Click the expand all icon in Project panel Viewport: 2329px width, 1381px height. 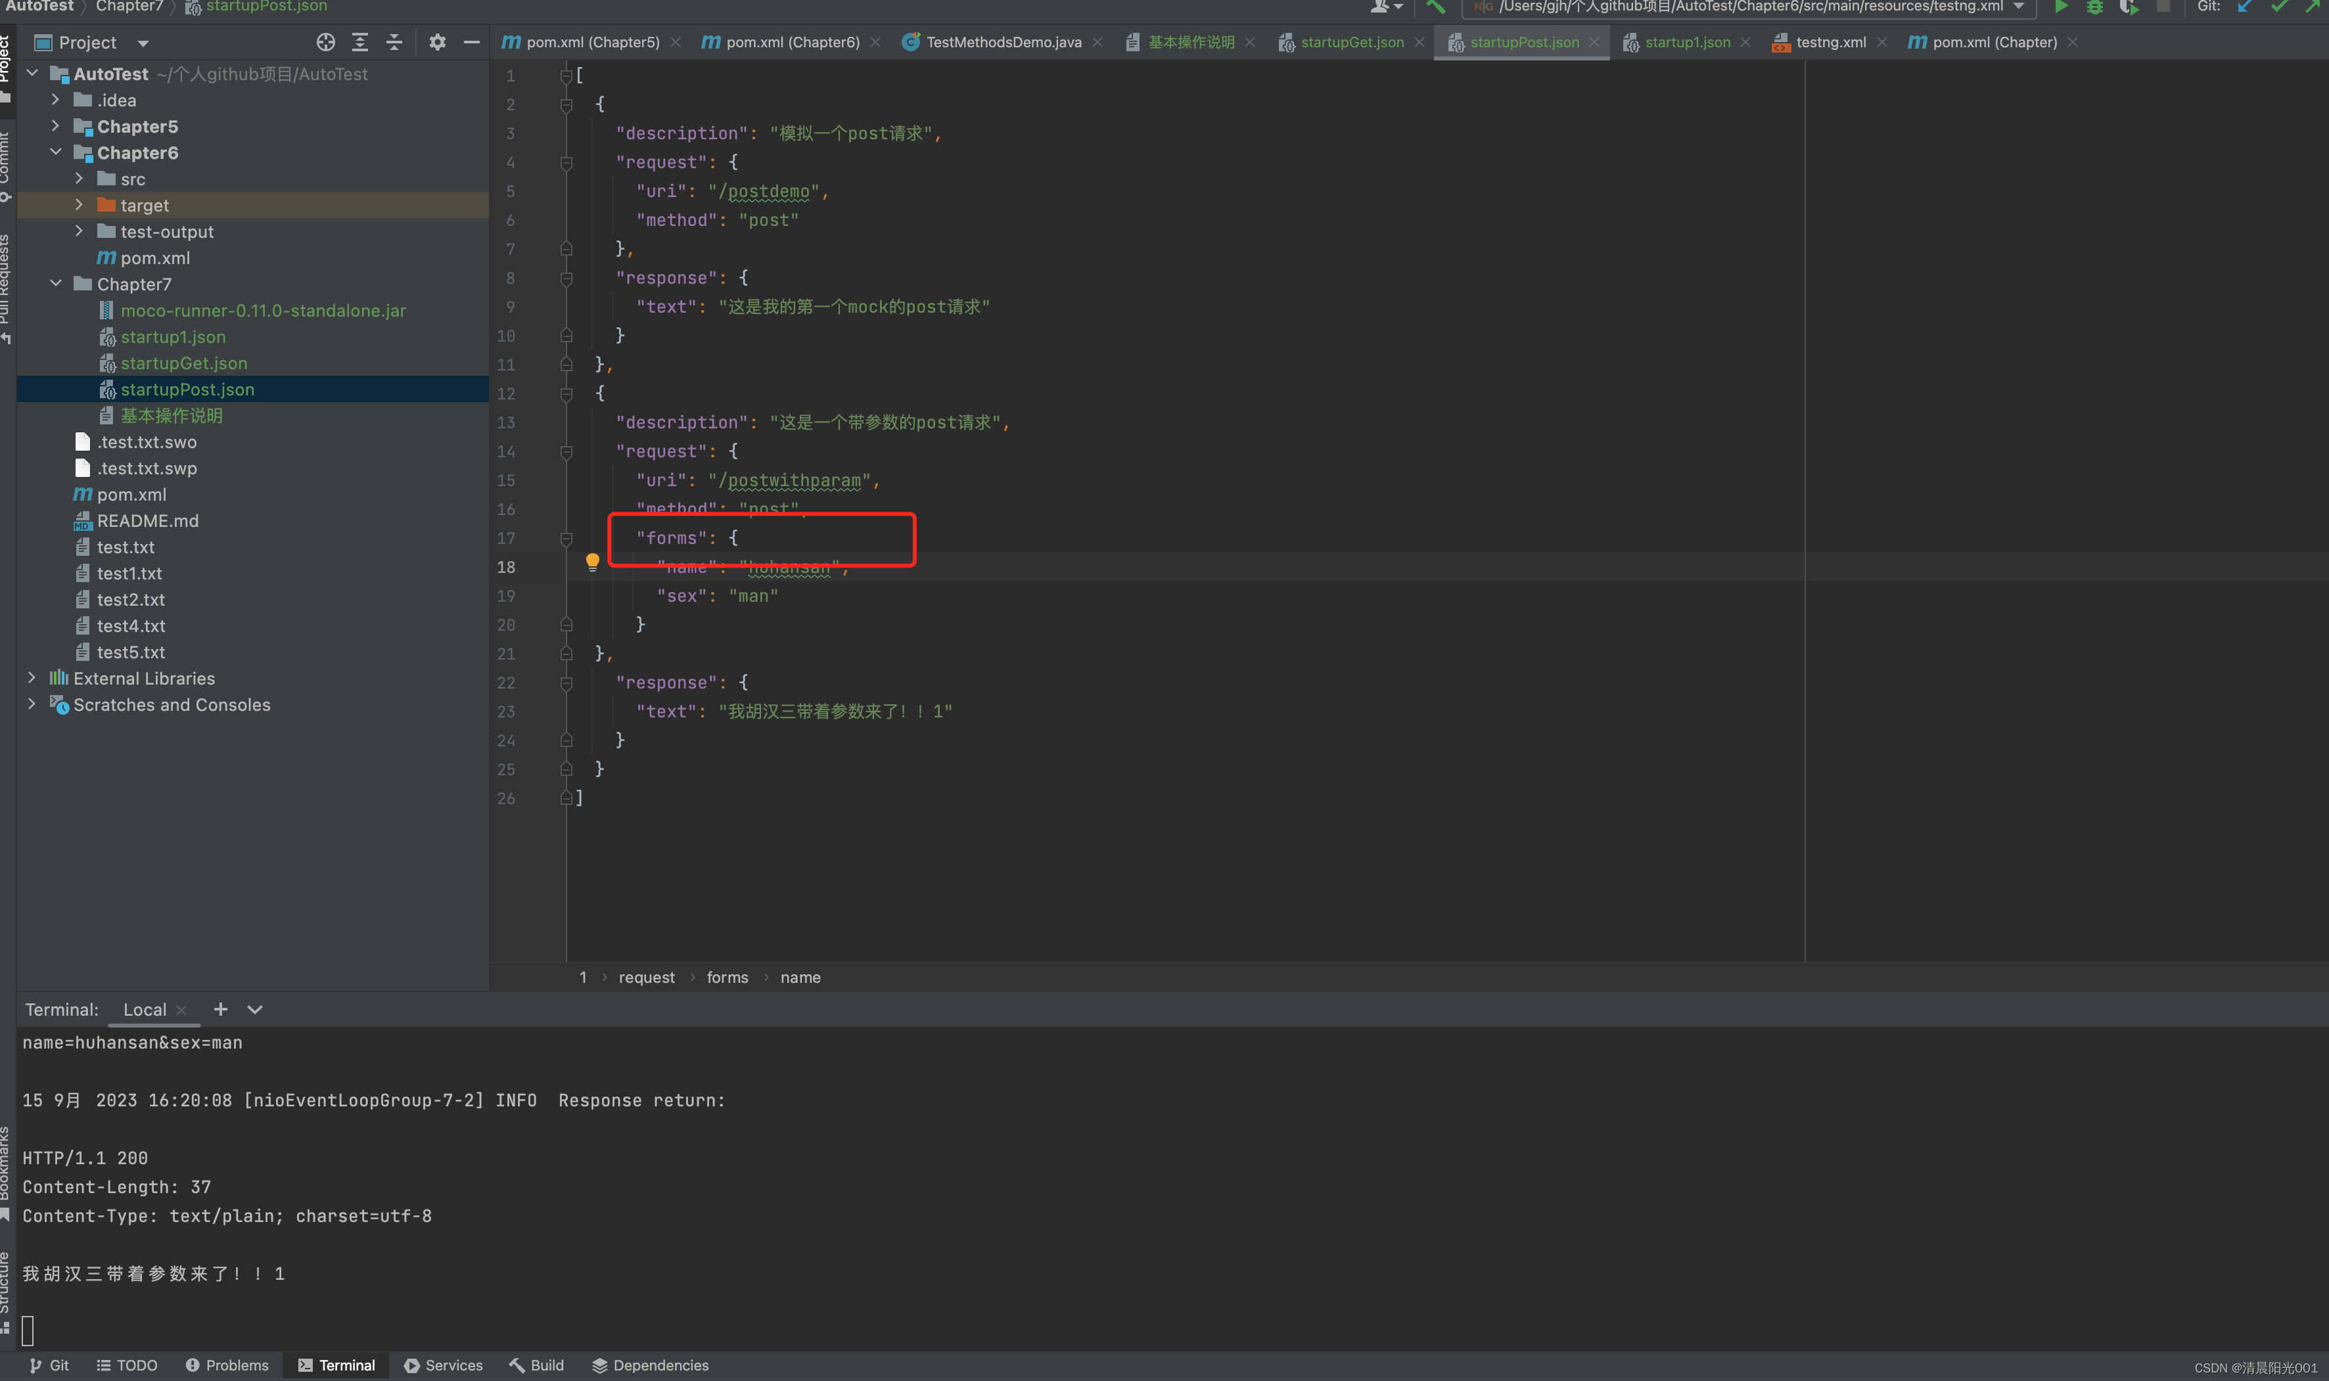pyautogui.click(x=359, y=42)
